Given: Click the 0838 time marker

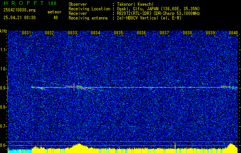Looking at the screenshot, I should tap(187, 33).
